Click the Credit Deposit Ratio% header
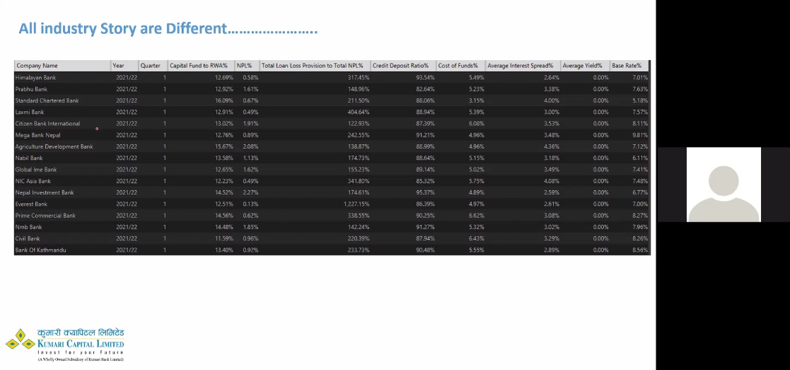 [403, 66]
